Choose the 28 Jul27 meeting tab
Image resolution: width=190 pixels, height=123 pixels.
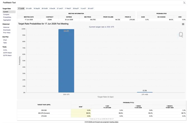point(91,8)
